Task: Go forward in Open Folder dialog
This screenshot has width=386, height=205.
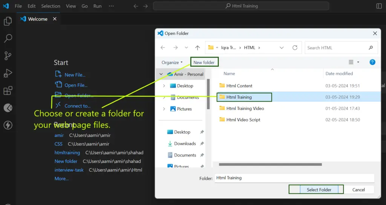Action: (175, 48)
